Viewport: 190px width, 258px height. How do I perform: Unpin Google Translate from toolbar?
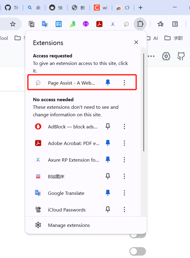point(108,193)
